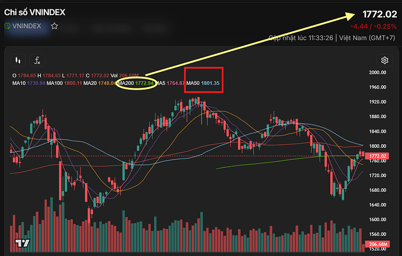The width and height of the screenshot is (402, 256).
Task: Click the header index value 1772.02
Action: [x=379, y=14]
